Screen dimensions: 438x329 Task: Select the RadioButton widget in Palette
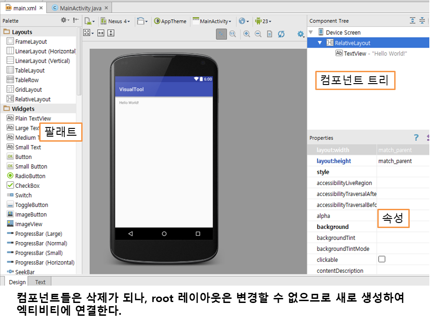30,176
